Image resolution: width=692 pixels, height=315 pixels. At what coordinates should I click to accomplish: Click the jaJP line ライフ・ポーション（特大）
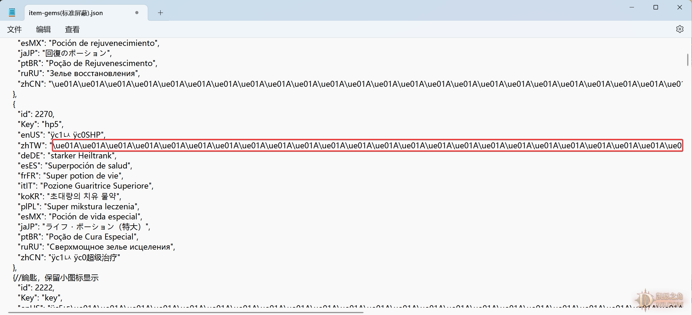pyautogui.click(x=84, y=227)
